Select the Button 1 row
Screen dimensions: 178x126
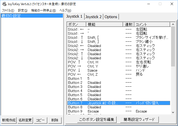coord(119,78)
